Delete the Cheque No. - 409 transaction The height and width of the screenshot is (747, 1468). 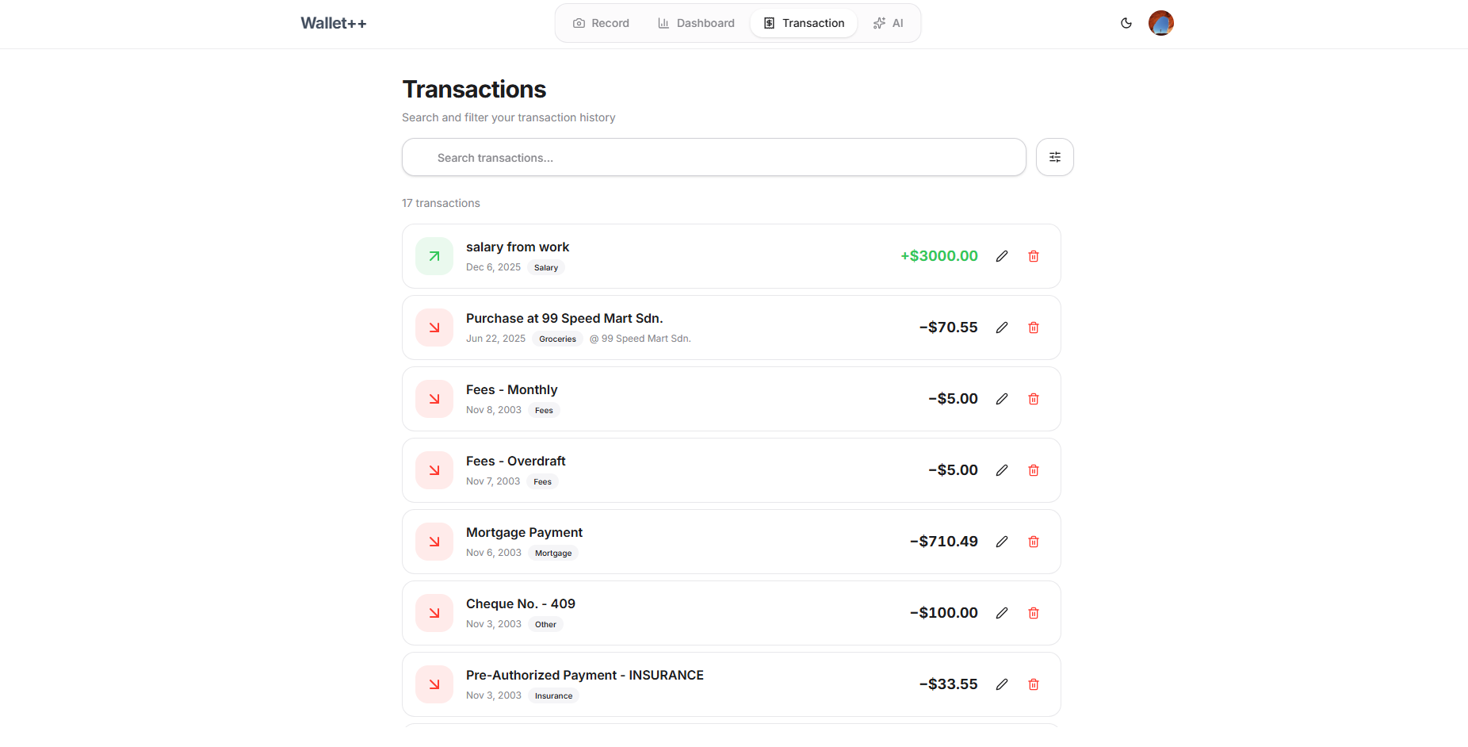coord(1034,613)
